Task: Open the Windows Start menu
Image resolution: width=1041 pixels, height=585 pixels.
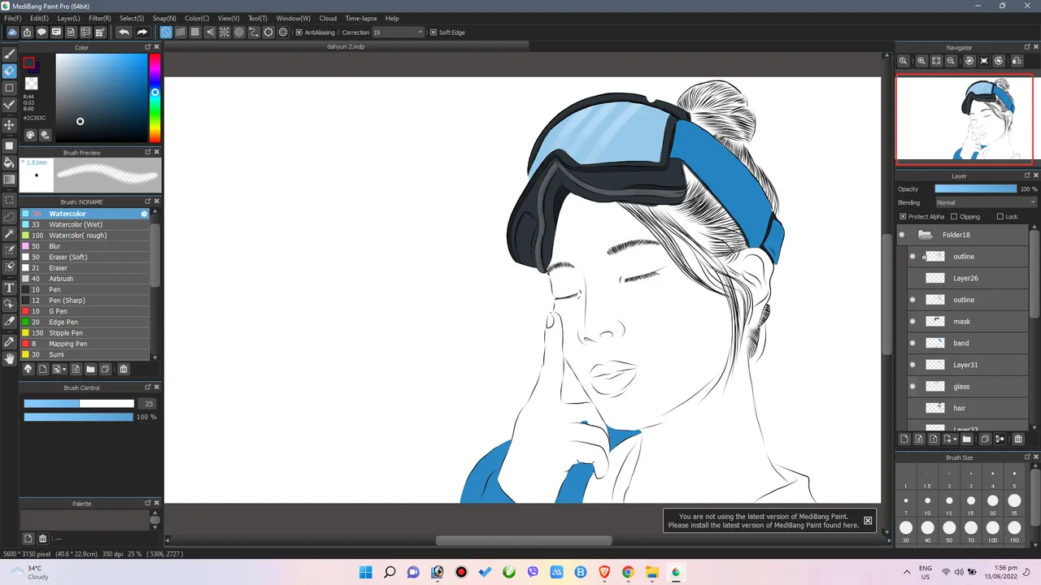Action: (366, 572)
